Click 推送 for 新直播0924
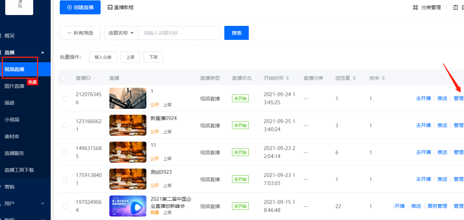The height and width of the screenshot is (220, 464). tap(442, 125)
